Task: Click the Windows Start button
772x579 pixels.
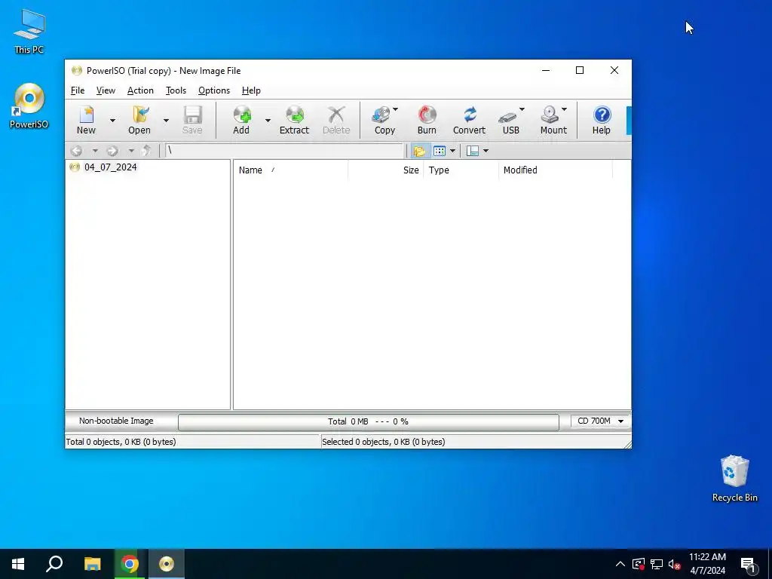Action: pyautogui.click(x=18, y=564)
